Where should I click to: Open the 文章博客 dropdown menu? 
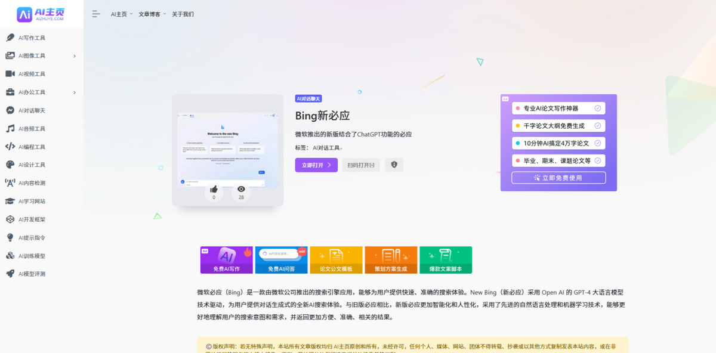(x=152, y=14)
